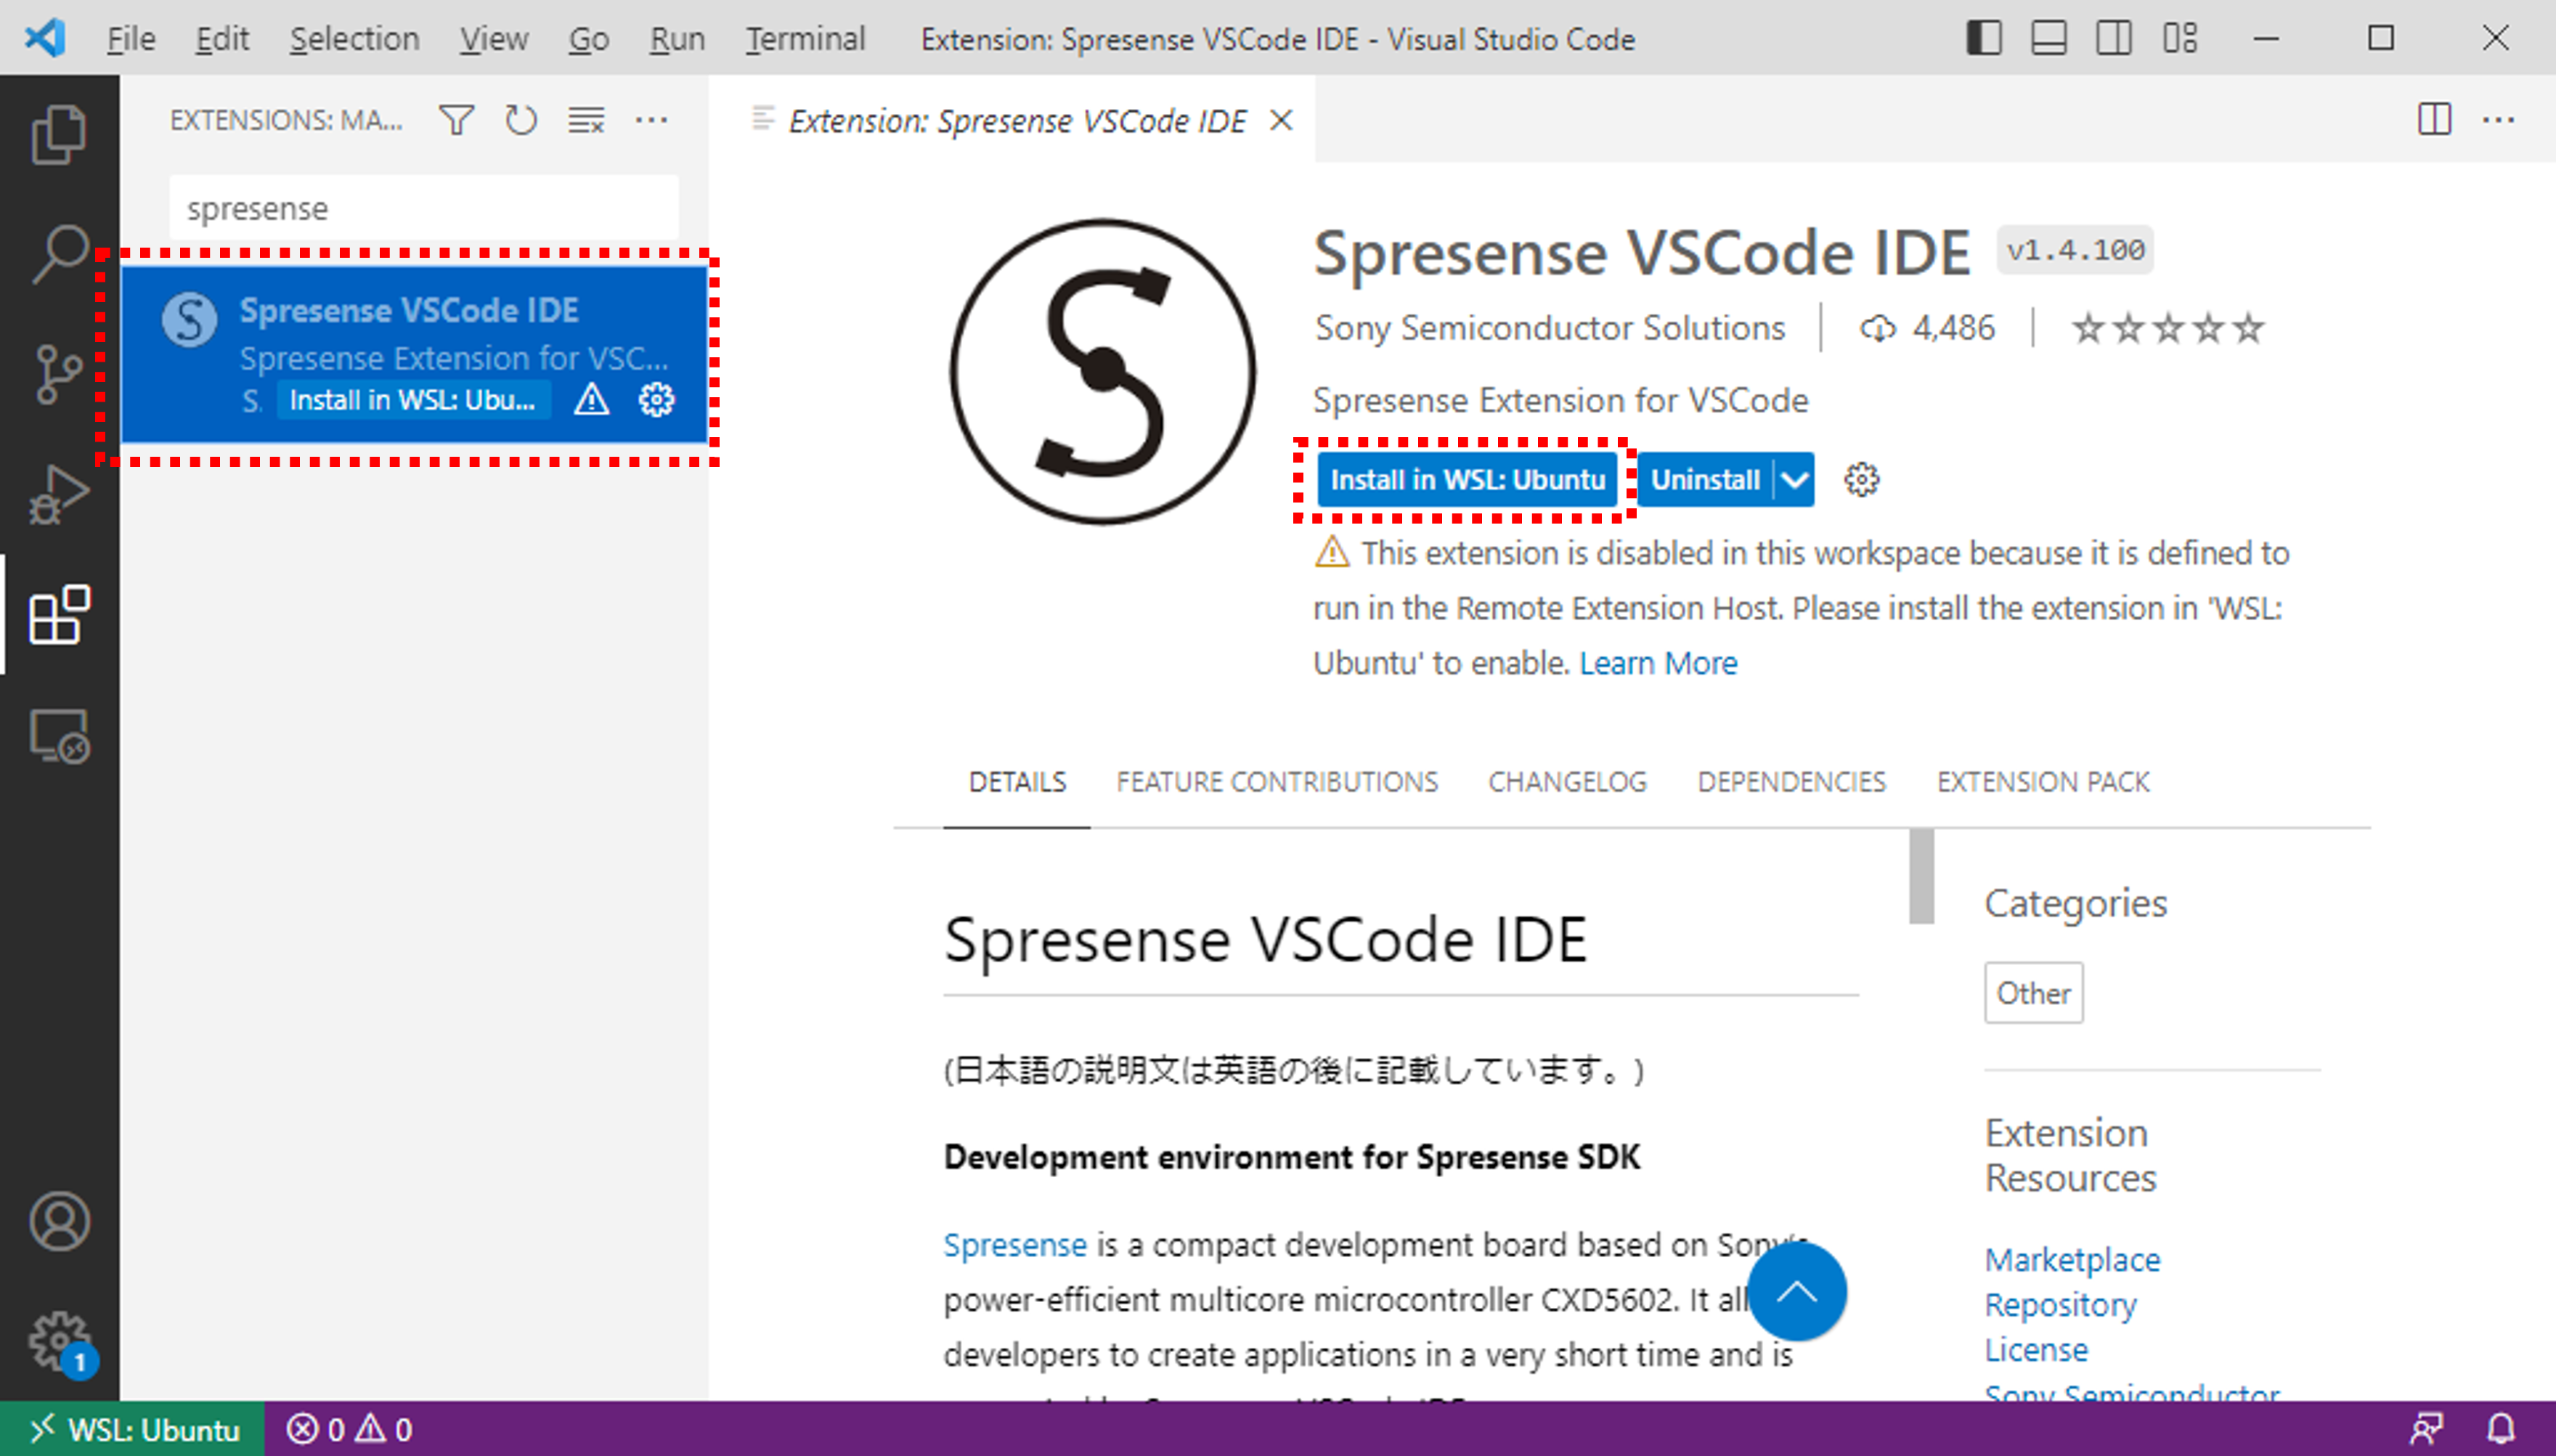Open the Accounts menu icon
This screenshot has width=2556, height=1456.
(59, 1220)
